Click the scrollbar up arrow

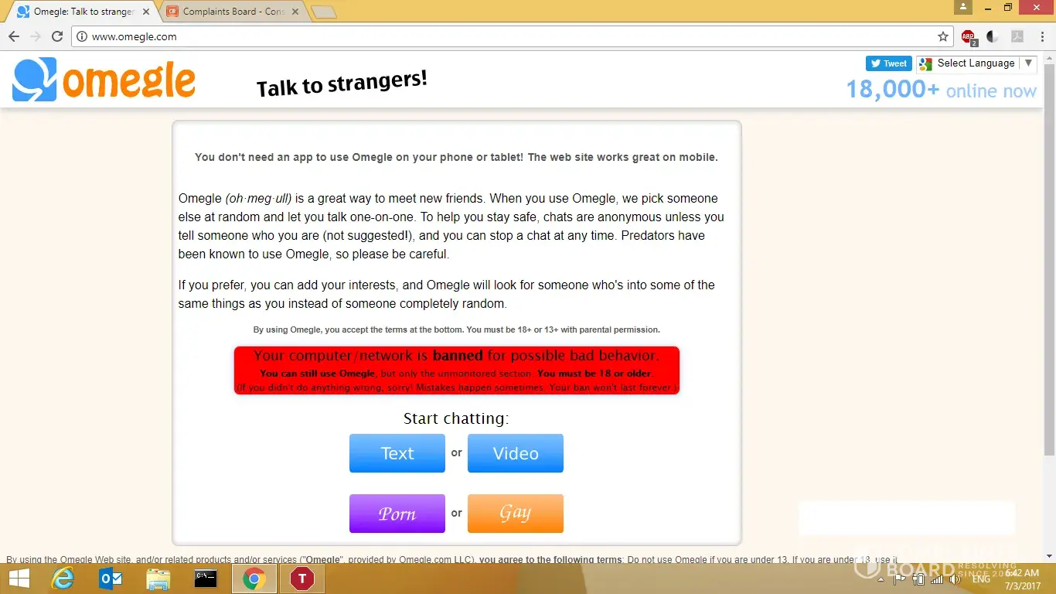(1049, 58)
